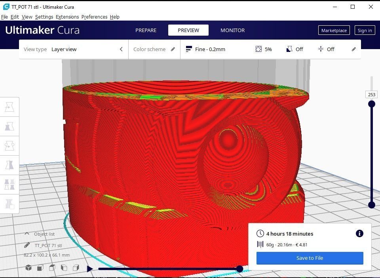This screenshot has width=380, height=278.
Task: Select the PREVIEW stage tab
Action: click(188, 30)
